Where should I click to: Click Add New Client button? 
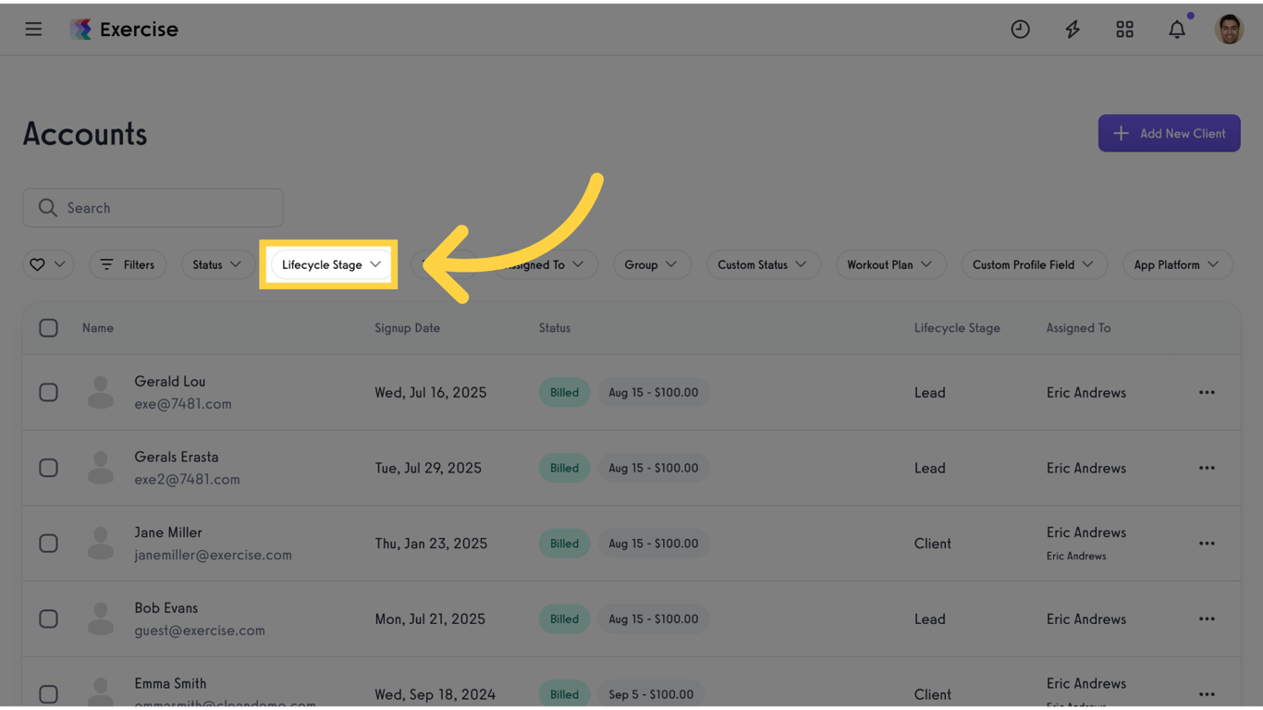1169,133
